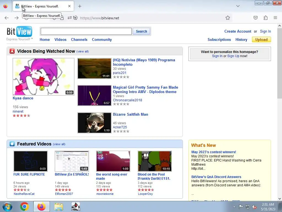Open the Windows Start button
The image size is (282, 212).
tap(7, 206)
